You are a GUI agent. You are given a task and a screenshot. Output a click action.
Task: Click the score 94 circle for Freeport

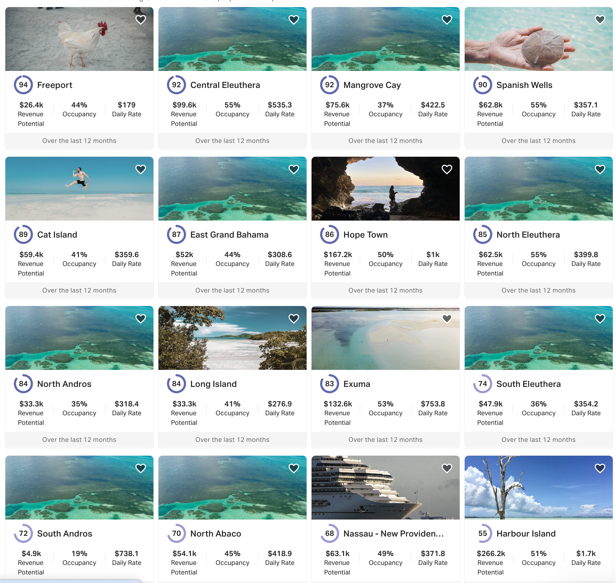tap(23, 85)
